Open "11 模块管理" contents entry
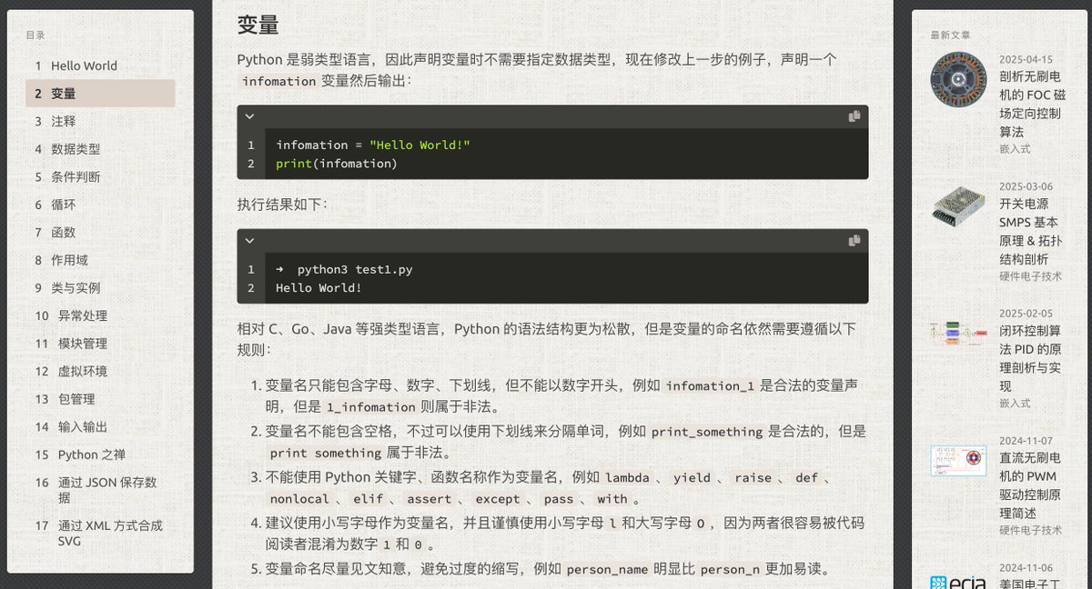 [100, 343]
